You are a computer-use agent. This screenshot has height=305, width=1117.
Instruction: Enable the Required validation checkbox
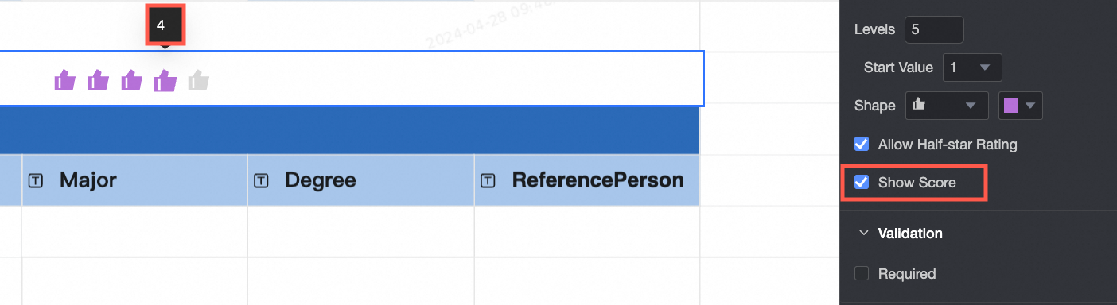[x=861, y=273]
